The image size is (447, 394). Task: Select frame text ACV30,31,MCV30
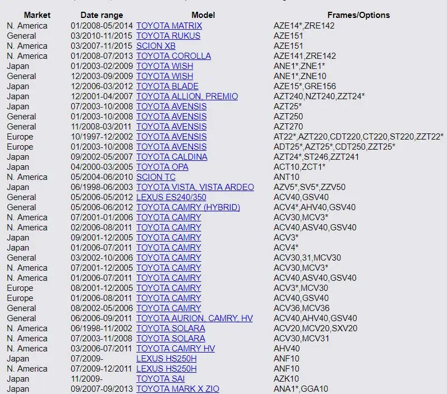coord(307,258)
